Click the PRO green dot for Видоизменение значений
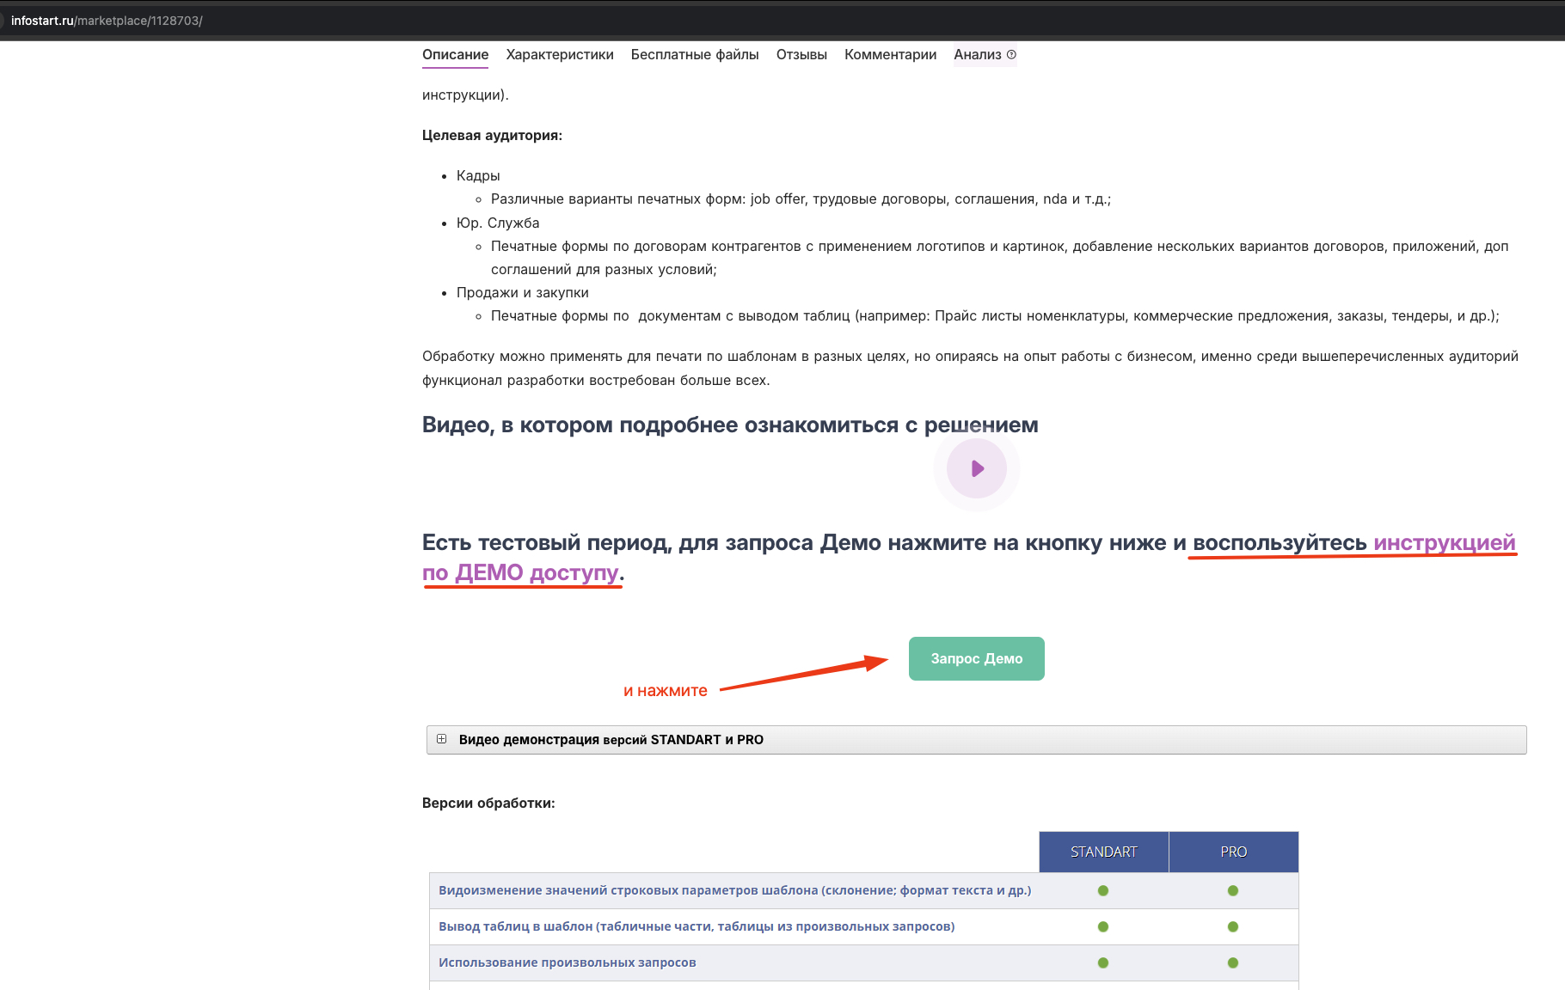Image resolution: width=1565 pixels, height=990 pixels. [1233, 890]
